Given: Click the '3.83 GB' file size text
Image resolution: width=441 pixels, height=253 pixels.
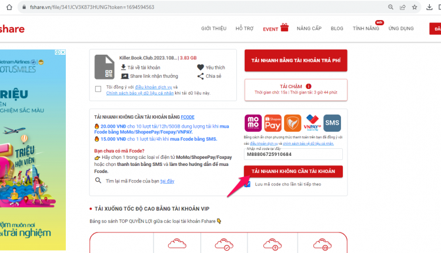Looking at the screenshot, I should click(188, 58).
